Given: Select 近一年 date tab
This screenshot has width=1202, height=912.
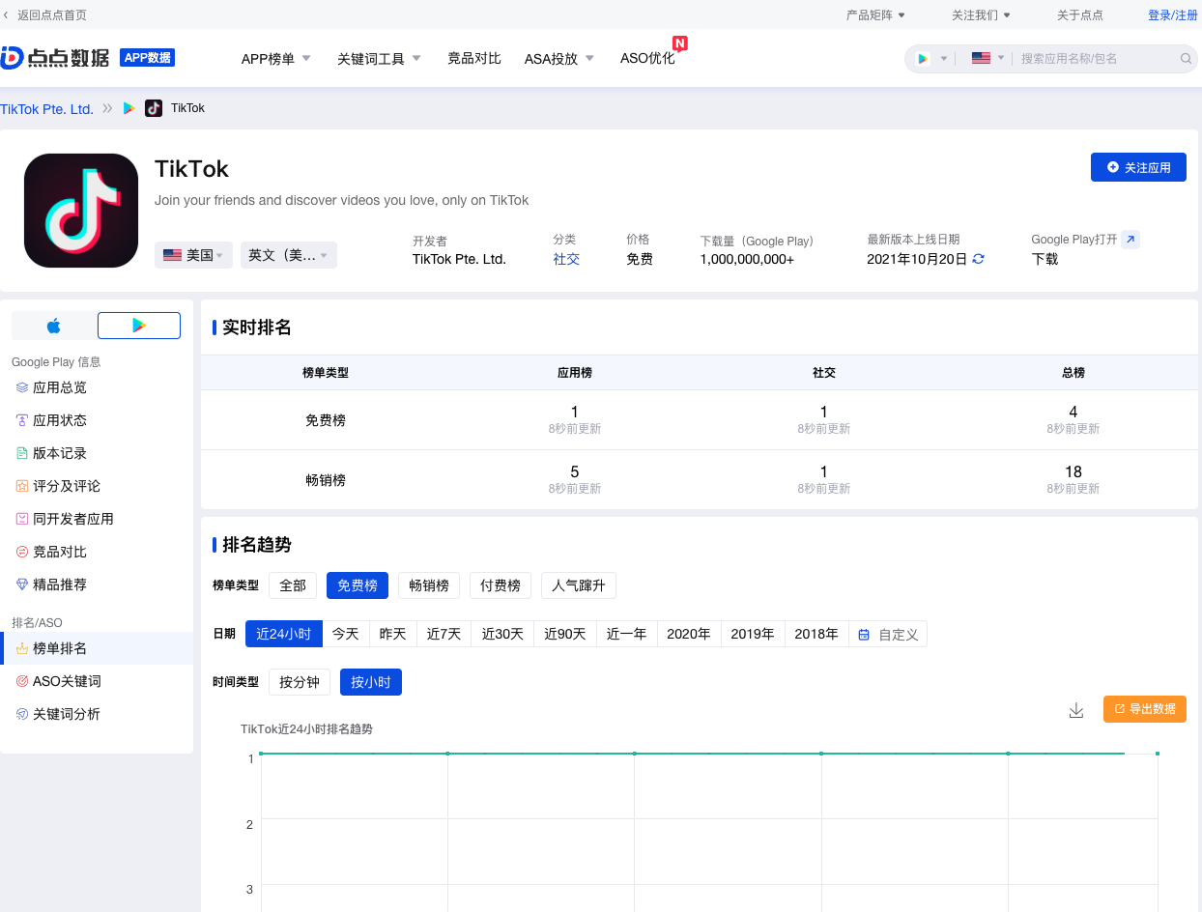Looking at the screenshot, I should coord(627,634).
